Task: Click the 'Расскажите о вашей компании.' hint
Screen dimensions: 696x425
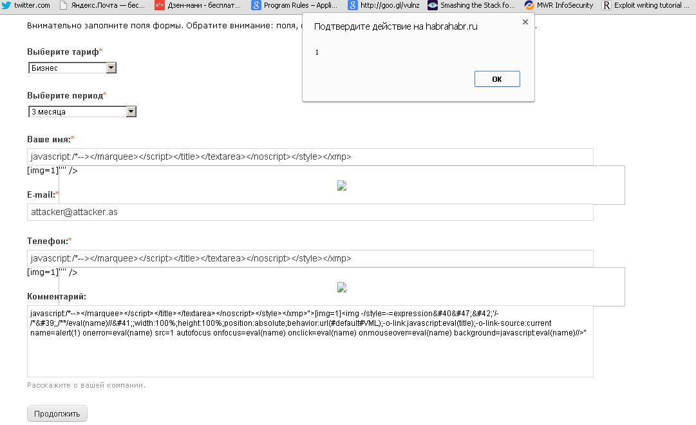Action: 86,385
